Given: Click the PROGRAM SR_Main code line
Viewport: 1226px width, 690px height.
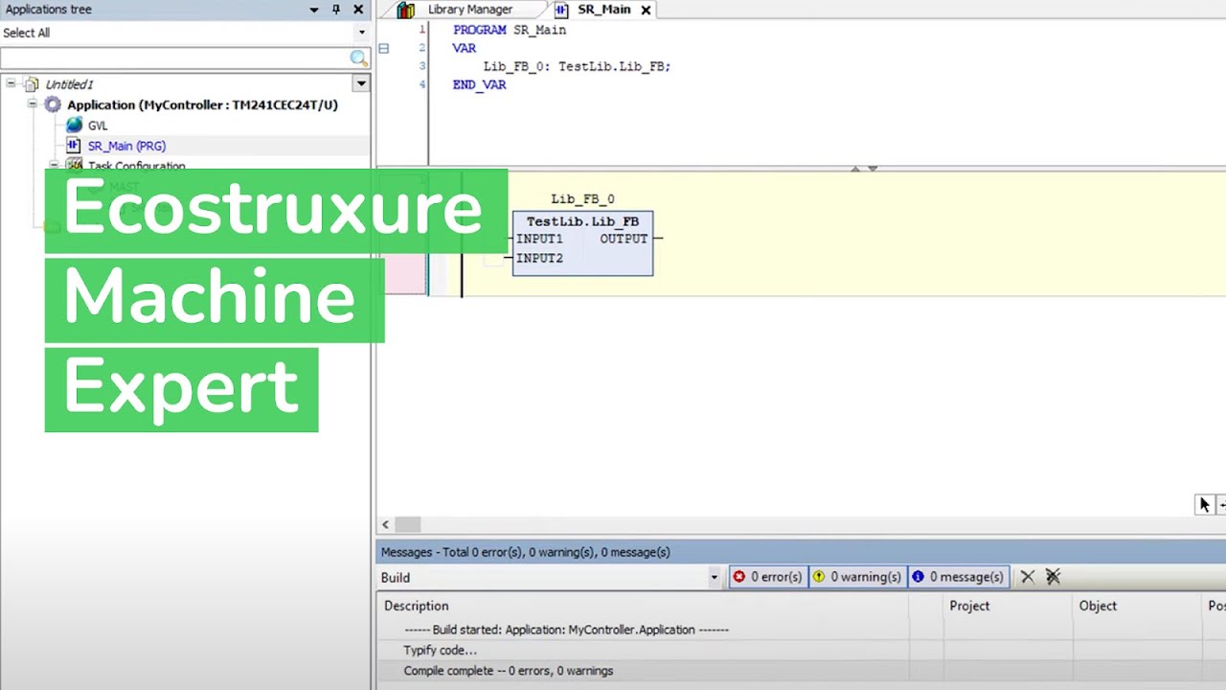Looking at the screenshot, I should tap(510, 30).
